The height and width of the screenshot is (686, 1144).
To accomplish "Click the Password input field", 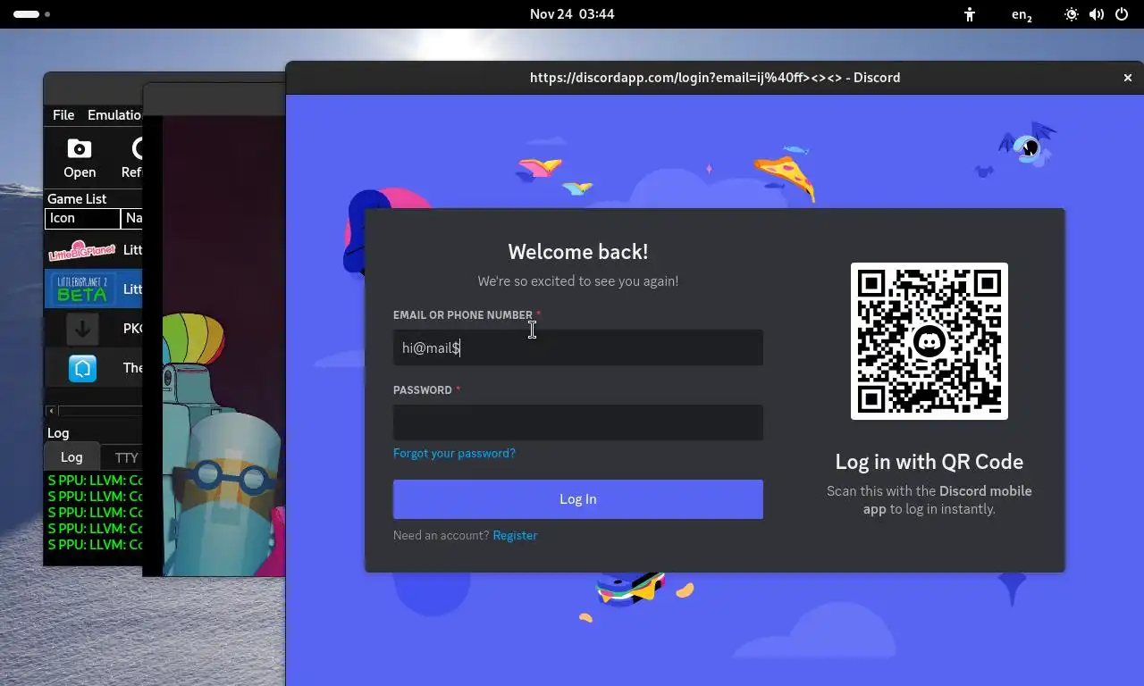I will point(577,422).
